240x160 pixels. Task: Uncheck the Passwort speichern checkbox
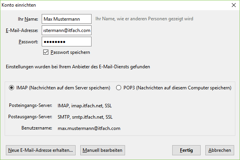pos(46,52)
